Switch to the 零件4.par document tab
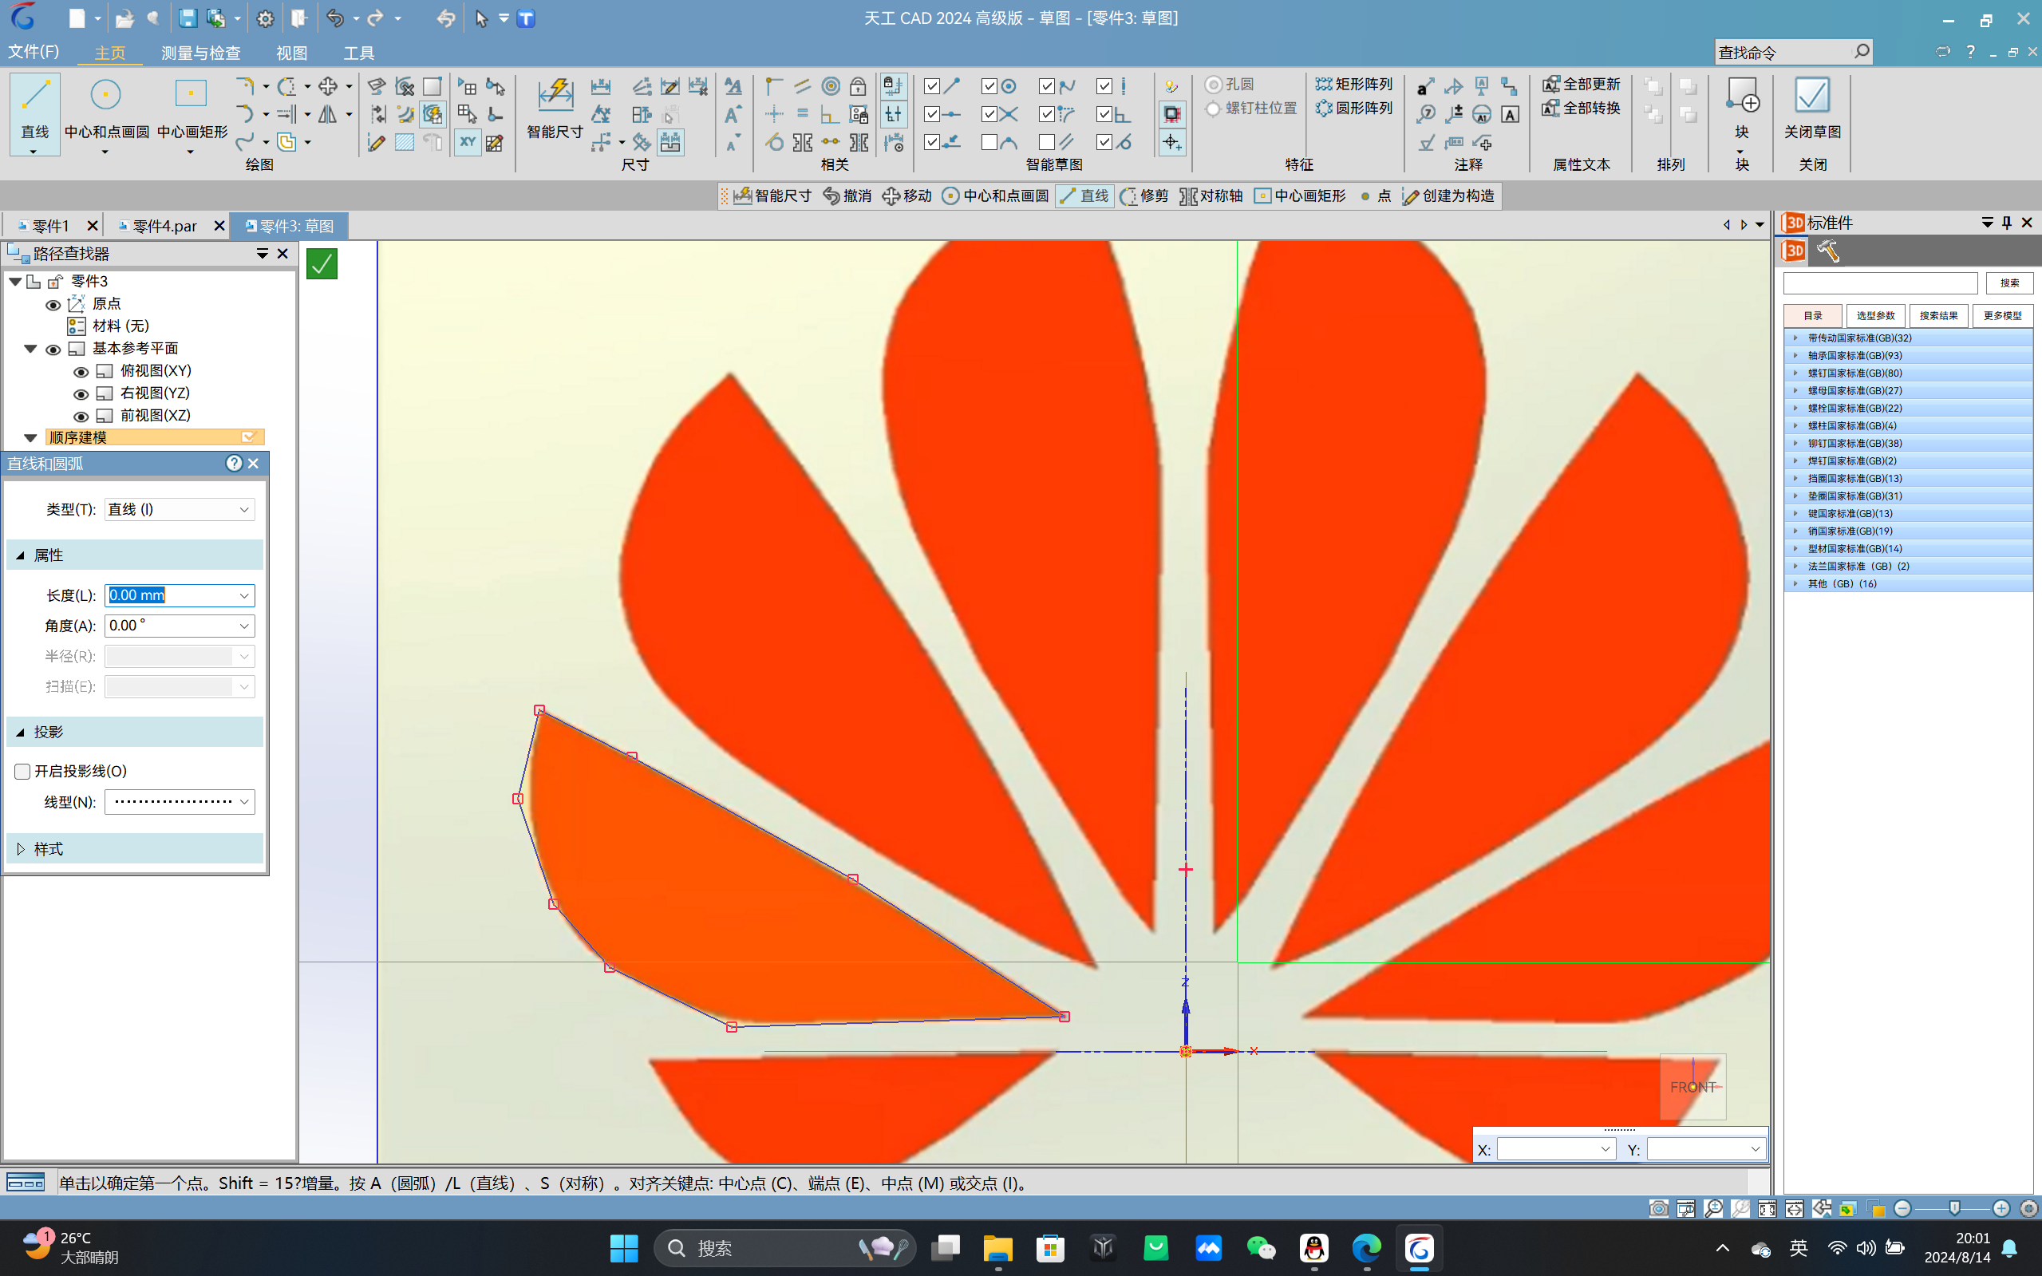Image resolution: width=2042 pixels, height=1276 pixels. click(164, 226)
